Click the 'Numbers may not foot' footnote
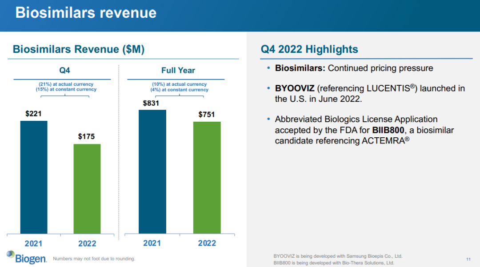The height and width of the screenshot is (267, 480). point(94,259)
